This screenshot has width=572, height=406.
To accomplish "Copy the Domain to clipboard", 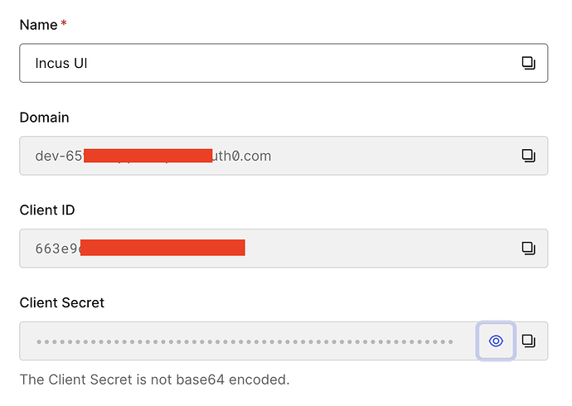I will point(528,156).
